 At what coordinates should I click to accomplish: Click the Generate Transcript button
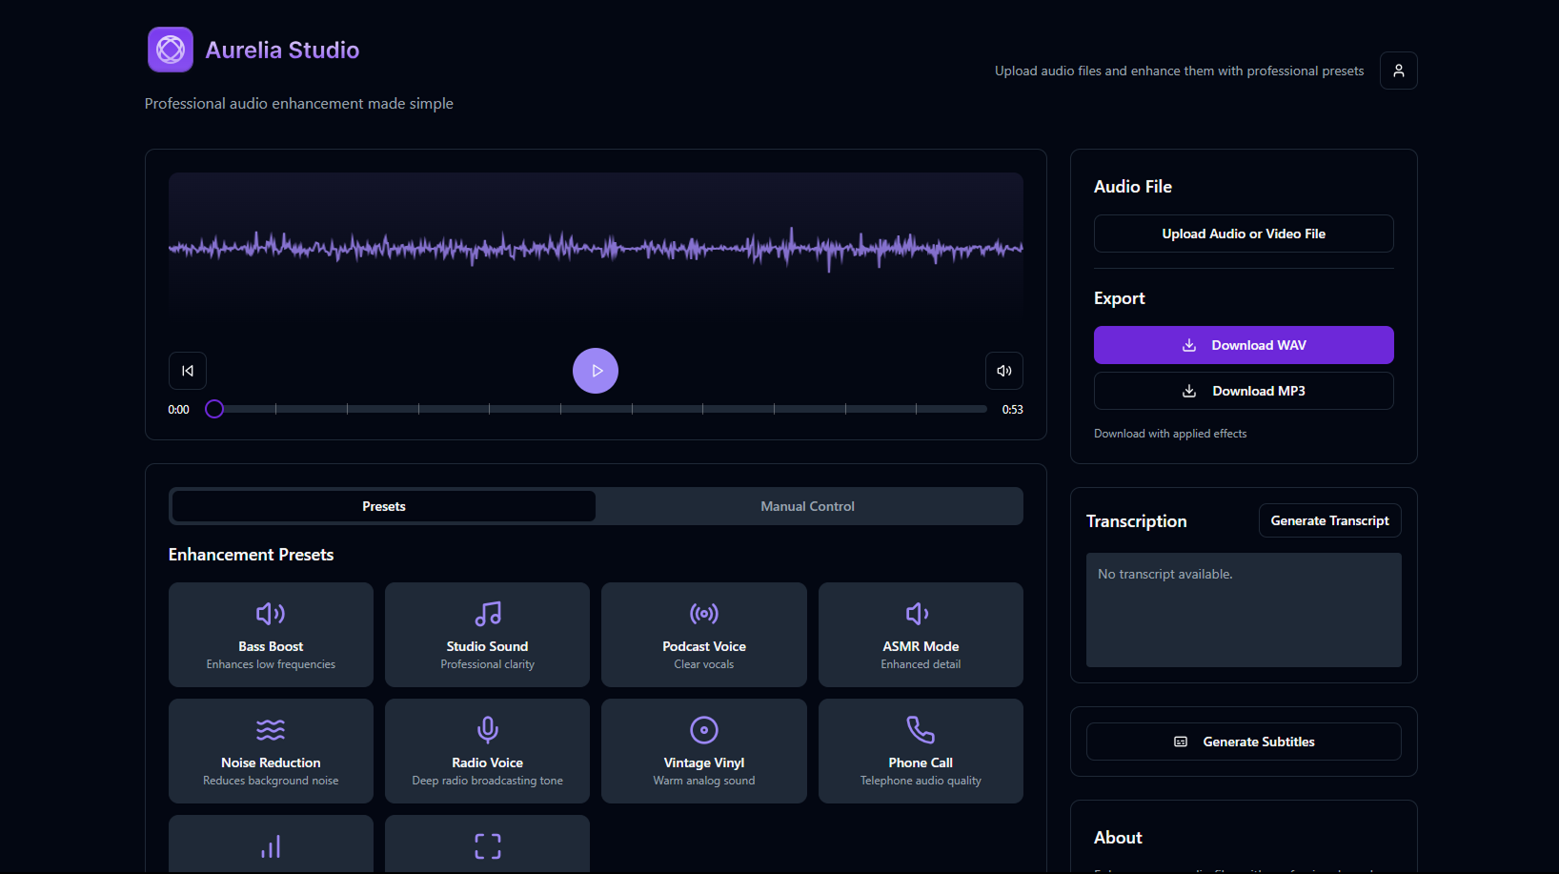click(x=1329, y=520)
